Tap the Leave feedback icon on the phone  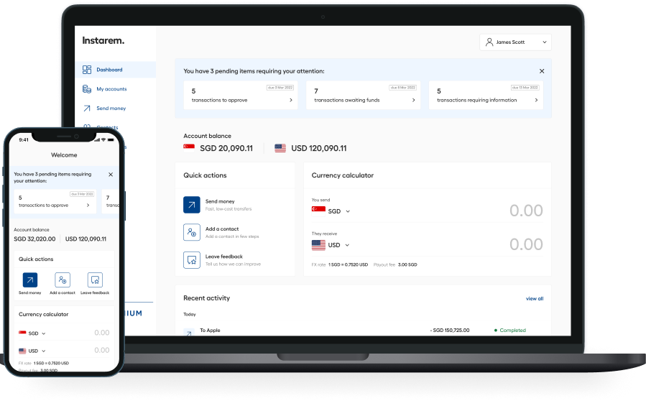(x=95, y=280)
